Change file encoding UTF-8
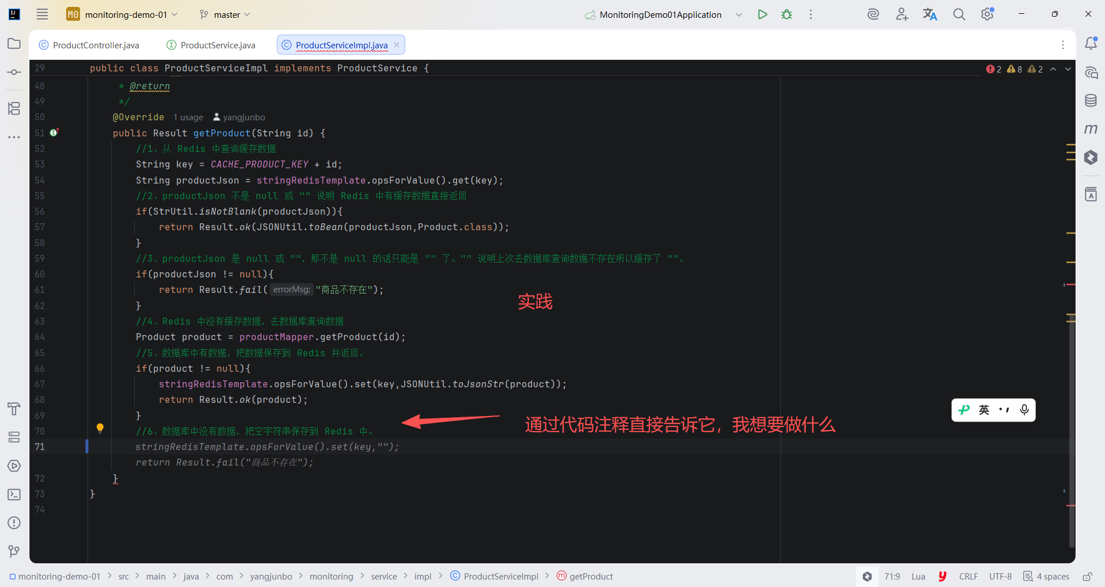Viewport: 1105px width, 587px height. click(x=1000, y=576)
